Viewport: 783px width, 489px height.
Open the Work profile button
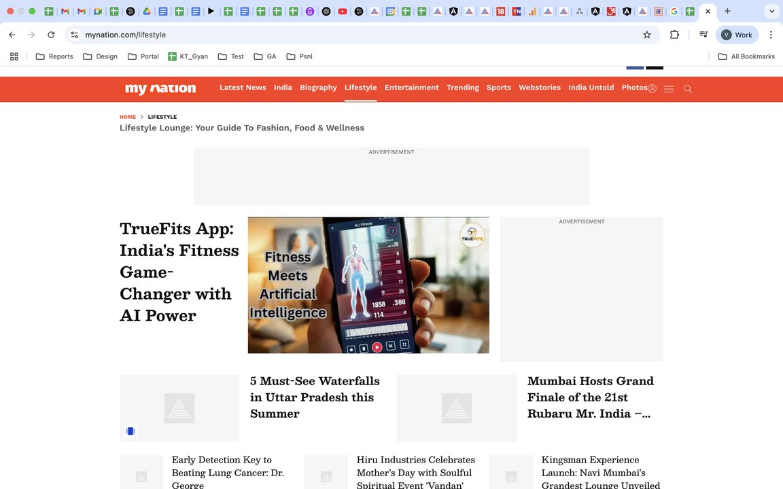coord(737,35)
